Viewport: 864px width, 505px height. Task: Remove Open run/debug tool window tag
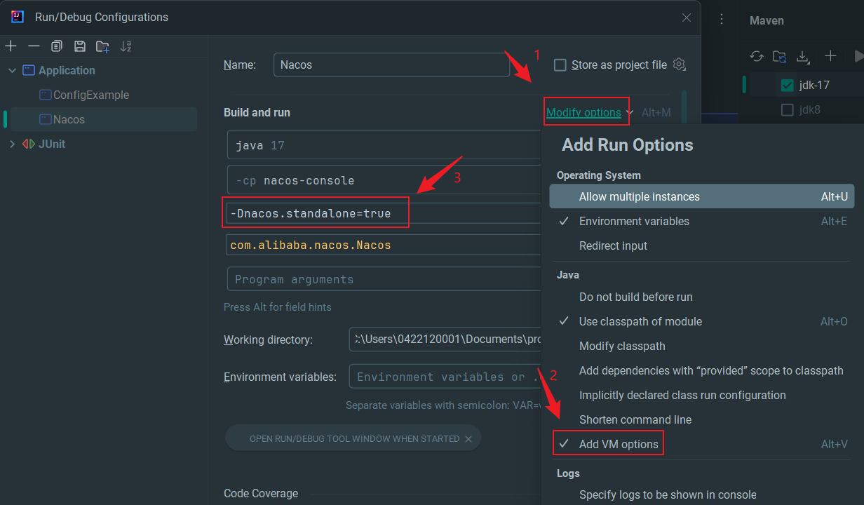tap(468, 439)
